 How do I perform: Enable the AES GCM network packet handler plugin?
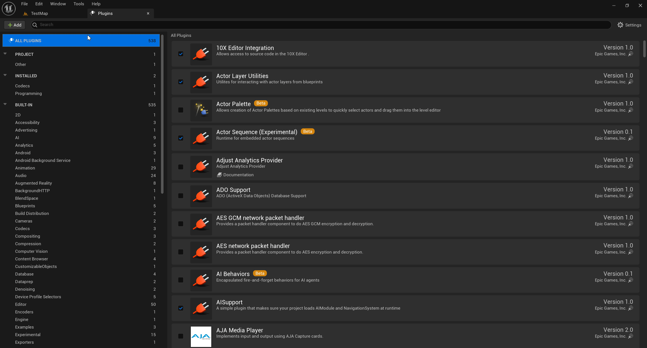coord(181,224)
